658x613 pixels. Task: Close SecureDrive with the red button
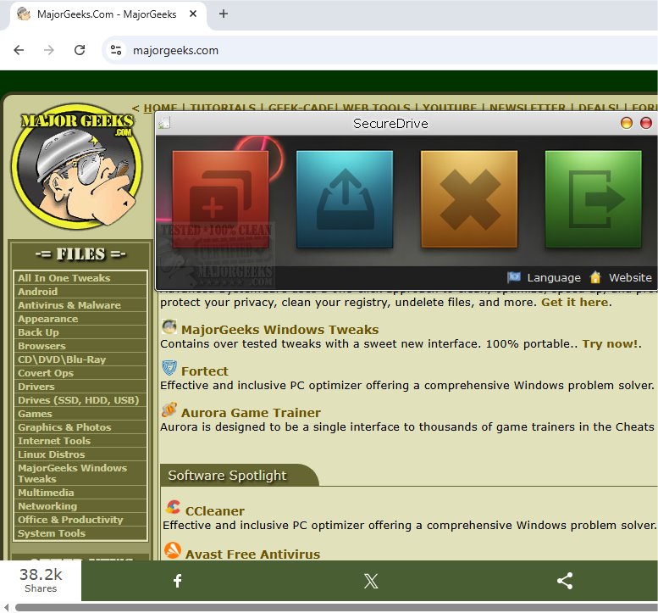coord(646,123)
